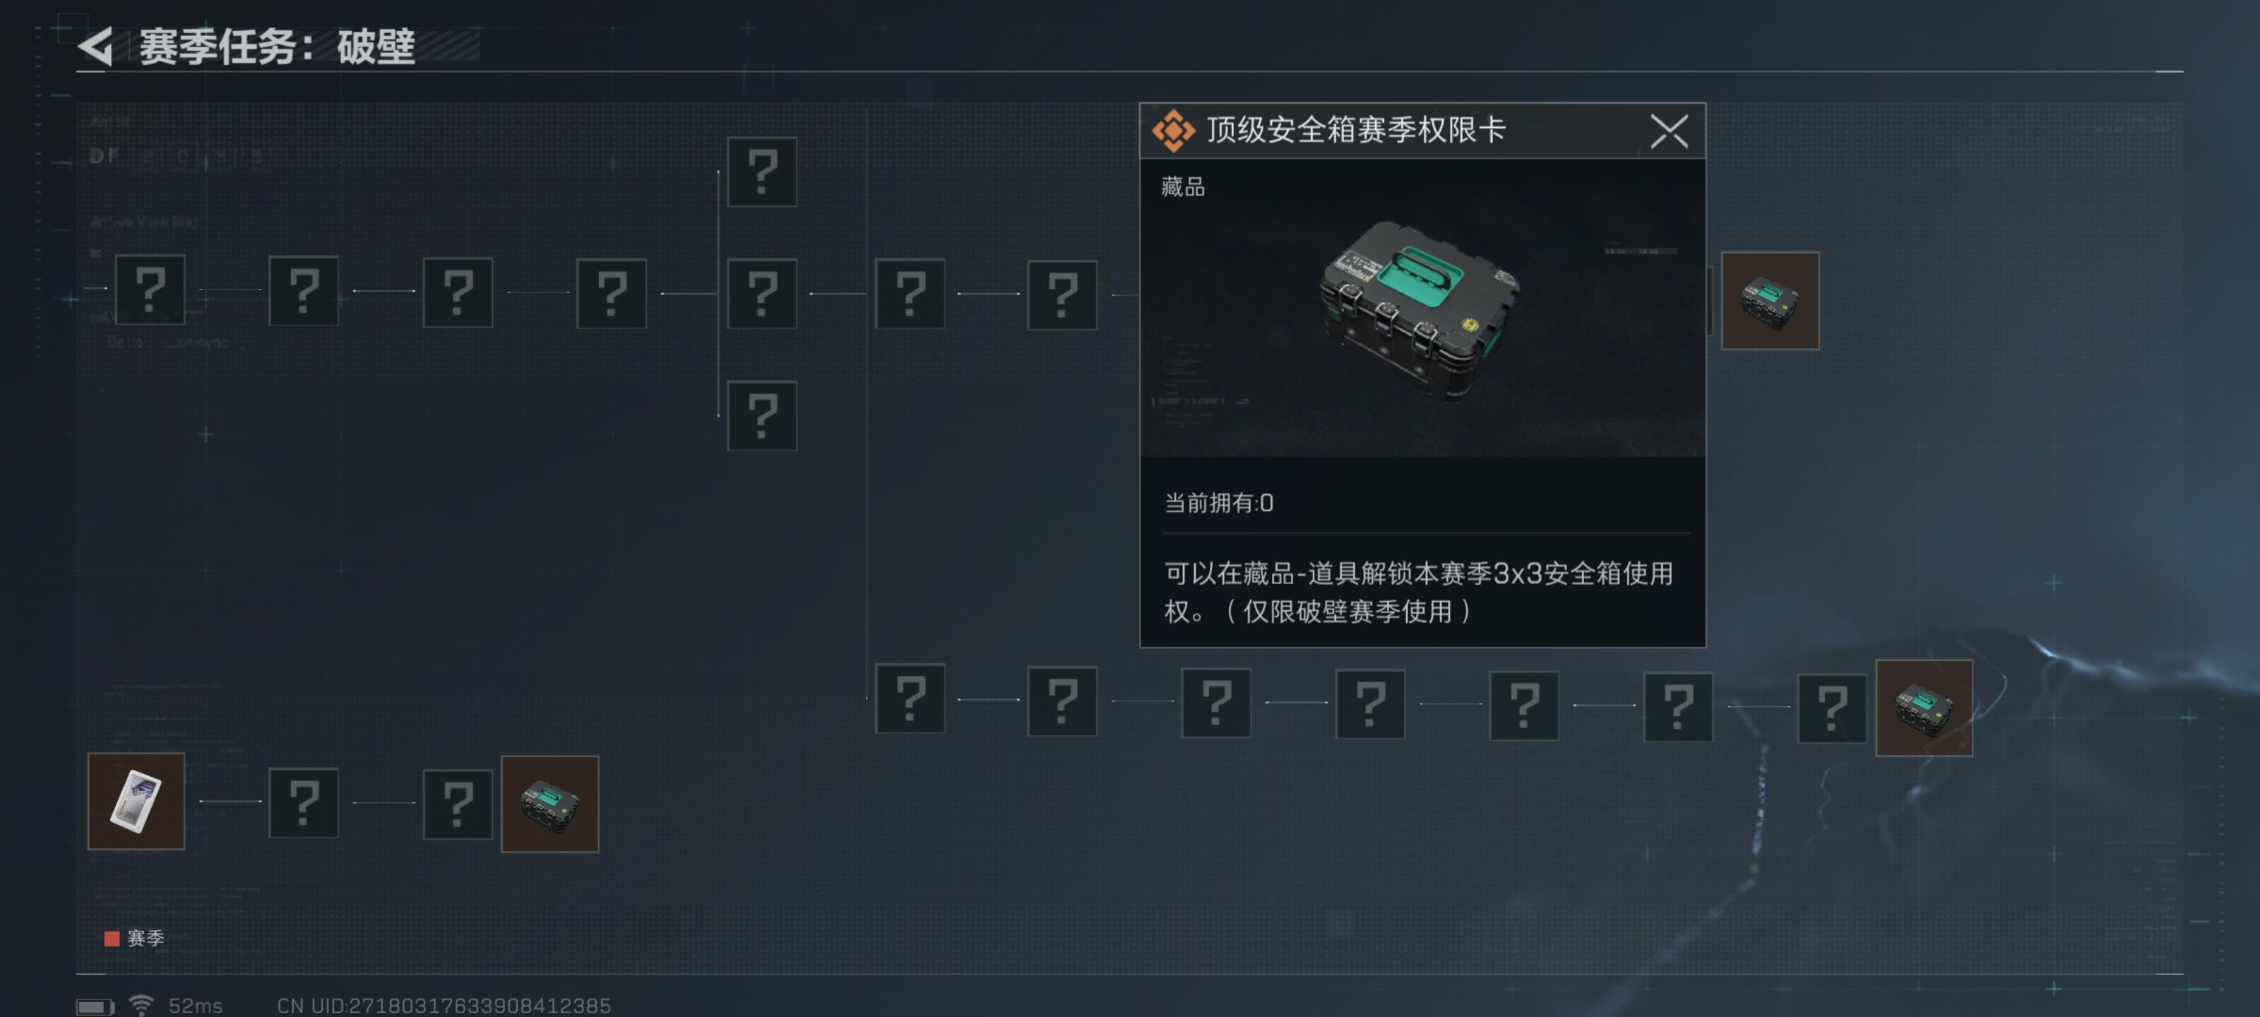
Task: Open the last locked mission before lower-right safe box
Action: pos(1831,707)
